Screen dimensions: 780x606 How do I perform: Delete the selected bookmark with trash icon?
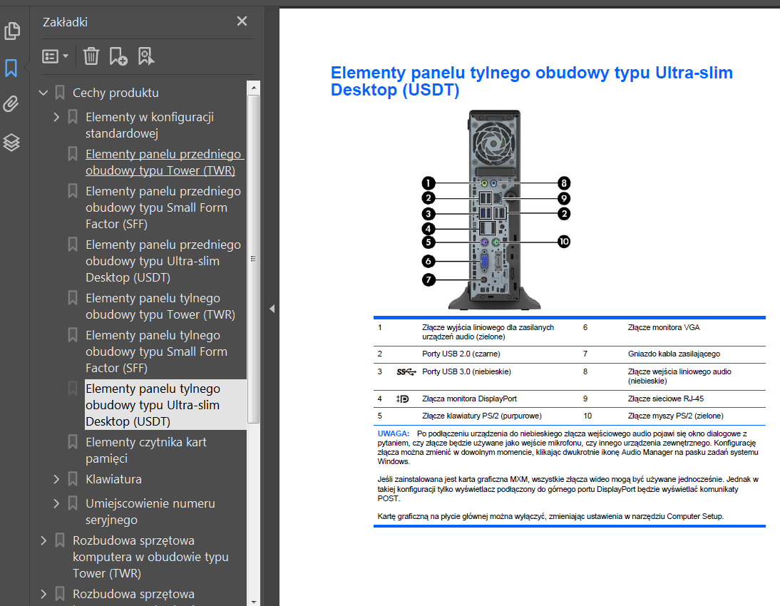[x=91, y=56]
